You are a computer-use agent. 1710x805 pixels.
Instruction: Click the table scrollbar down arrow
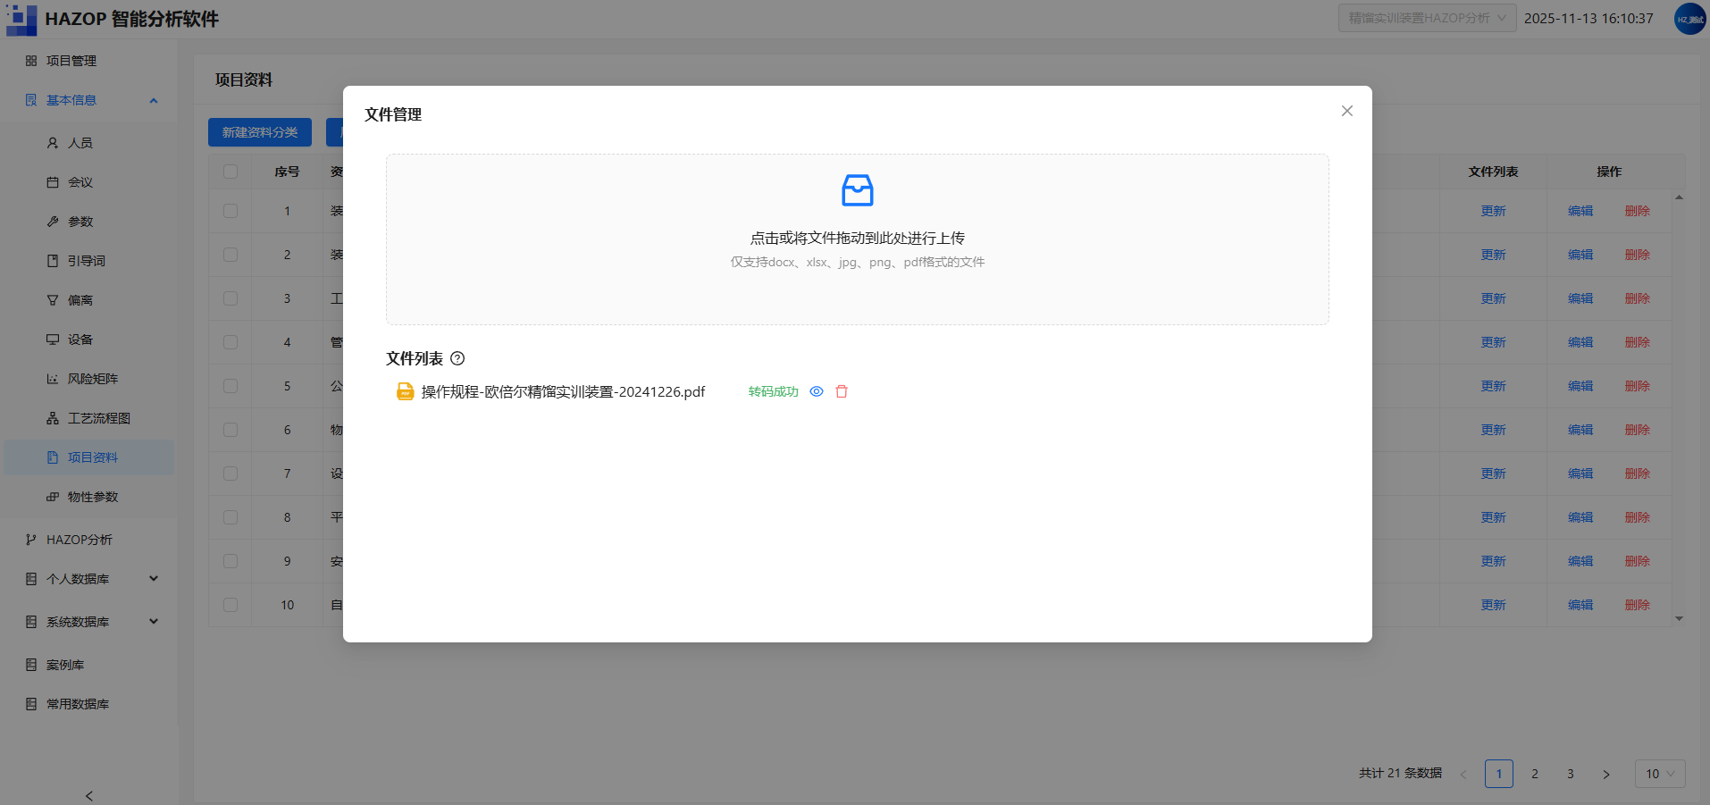pos(1679,618)
